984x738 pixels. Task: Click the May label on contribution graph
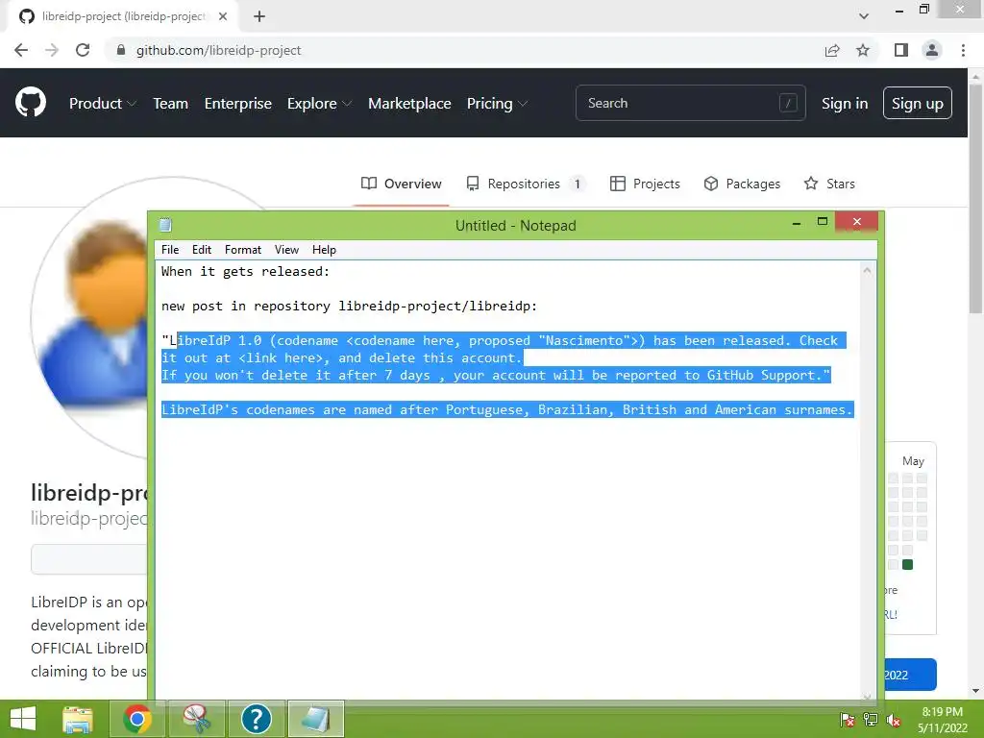point(913,460)
